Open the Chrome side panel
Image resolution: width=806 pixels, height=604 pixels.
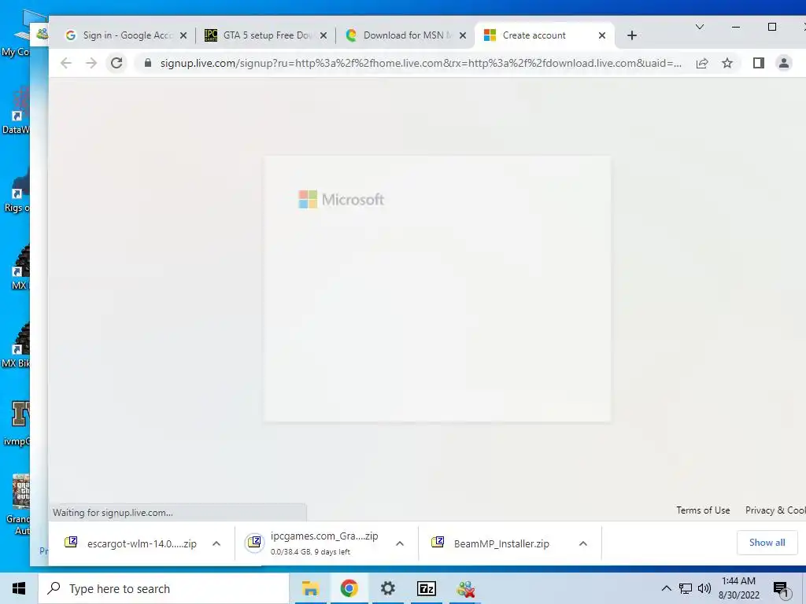coord(759,63)
